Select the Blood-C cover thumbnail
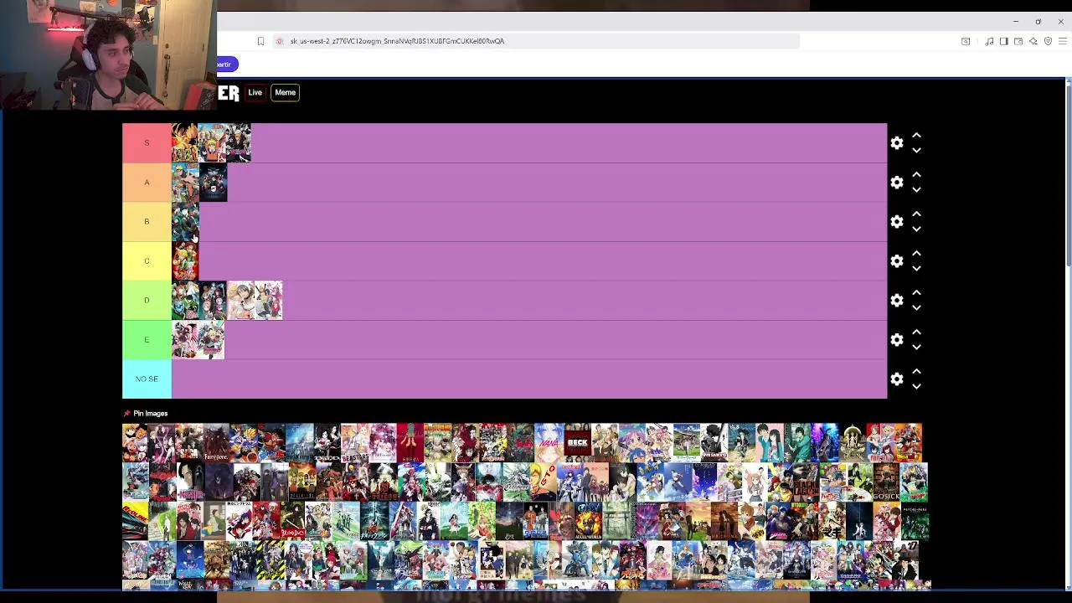 (x=292, y=520)
